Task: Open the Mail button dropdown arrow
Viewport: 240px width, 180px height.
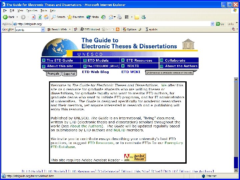Action: 115,17
